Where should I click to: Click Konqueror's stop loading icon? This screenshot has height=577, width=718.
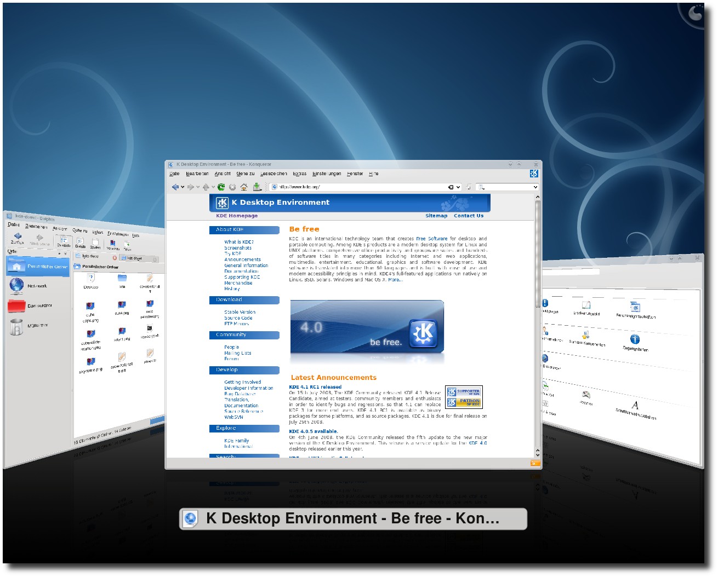[x=232, y=187]
